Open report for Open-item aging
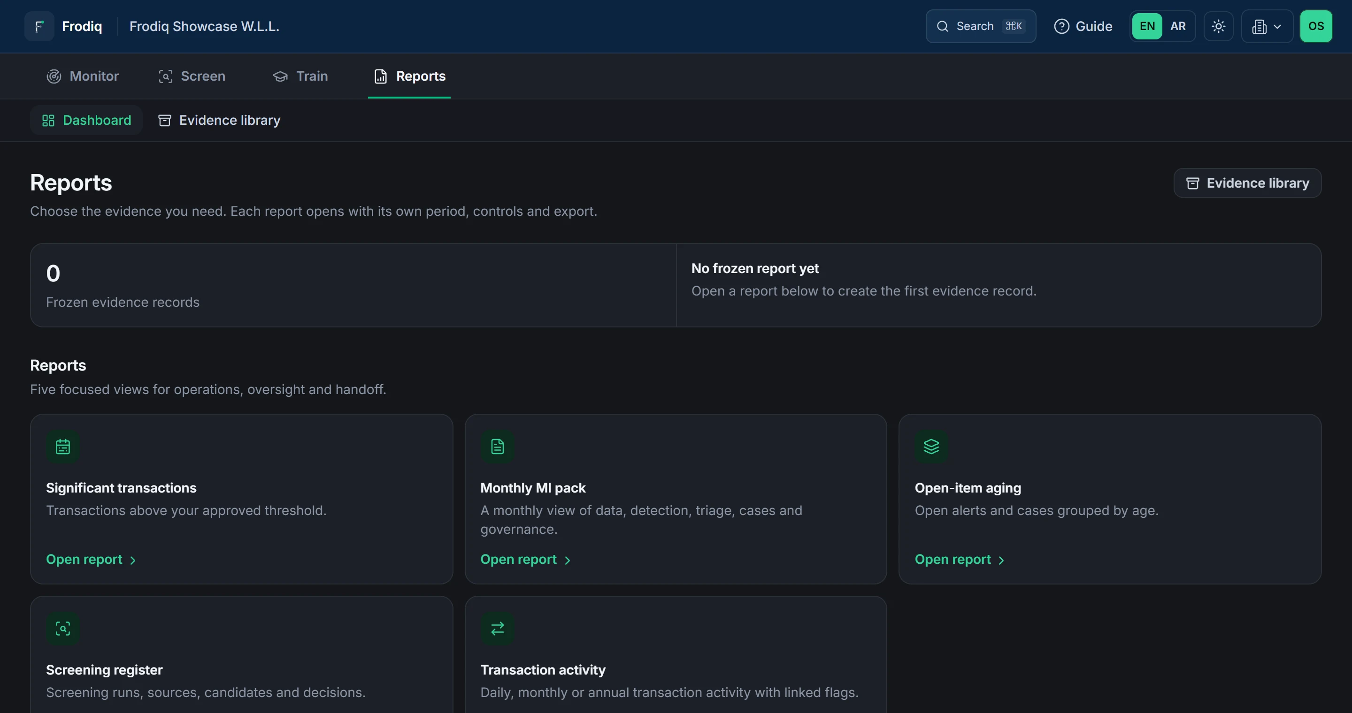The image size is (1352, 713). pyautogui.click(x=960, y=560)
